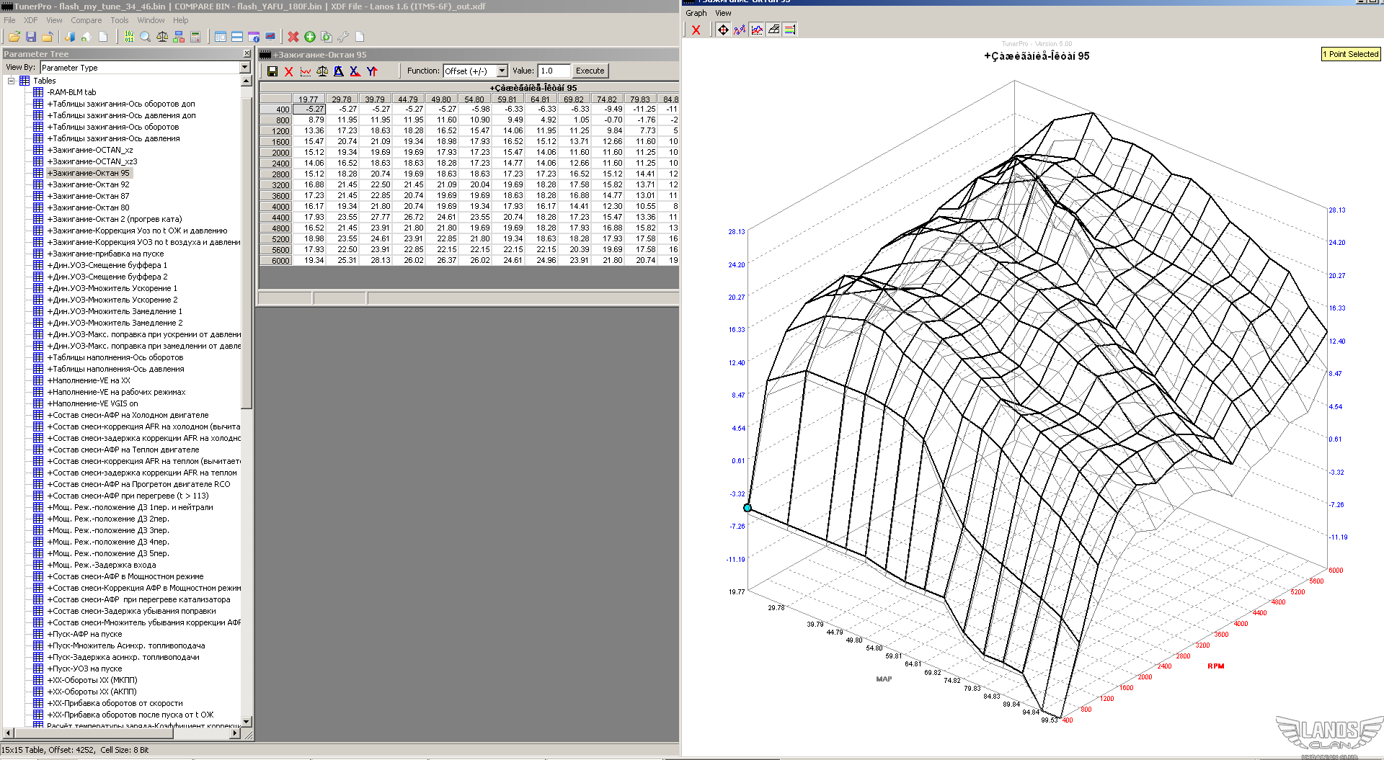1384x760 pixels.
Task: Open the Graph menu in graph window
Action: [x=696, y=13]
